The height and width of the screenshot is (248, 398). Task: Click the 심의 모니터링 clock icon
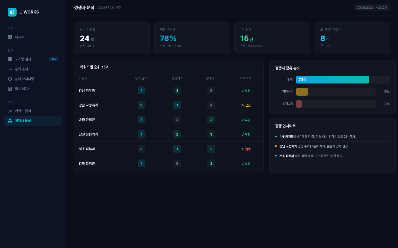coord(10,79)
